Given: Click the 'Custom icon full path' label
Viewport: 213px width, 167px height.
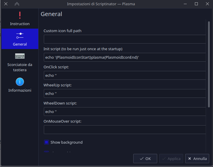Looking at the screenshot, I should 63,31.
